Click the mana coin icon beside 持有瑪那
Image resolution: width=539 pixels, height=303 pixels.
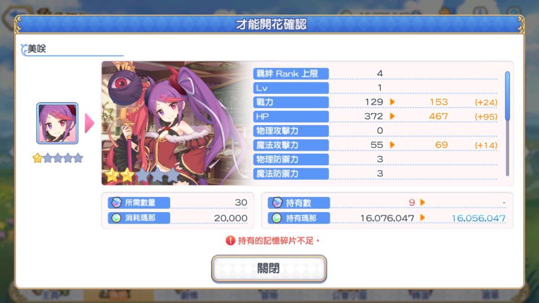click(x=277, y=218)
